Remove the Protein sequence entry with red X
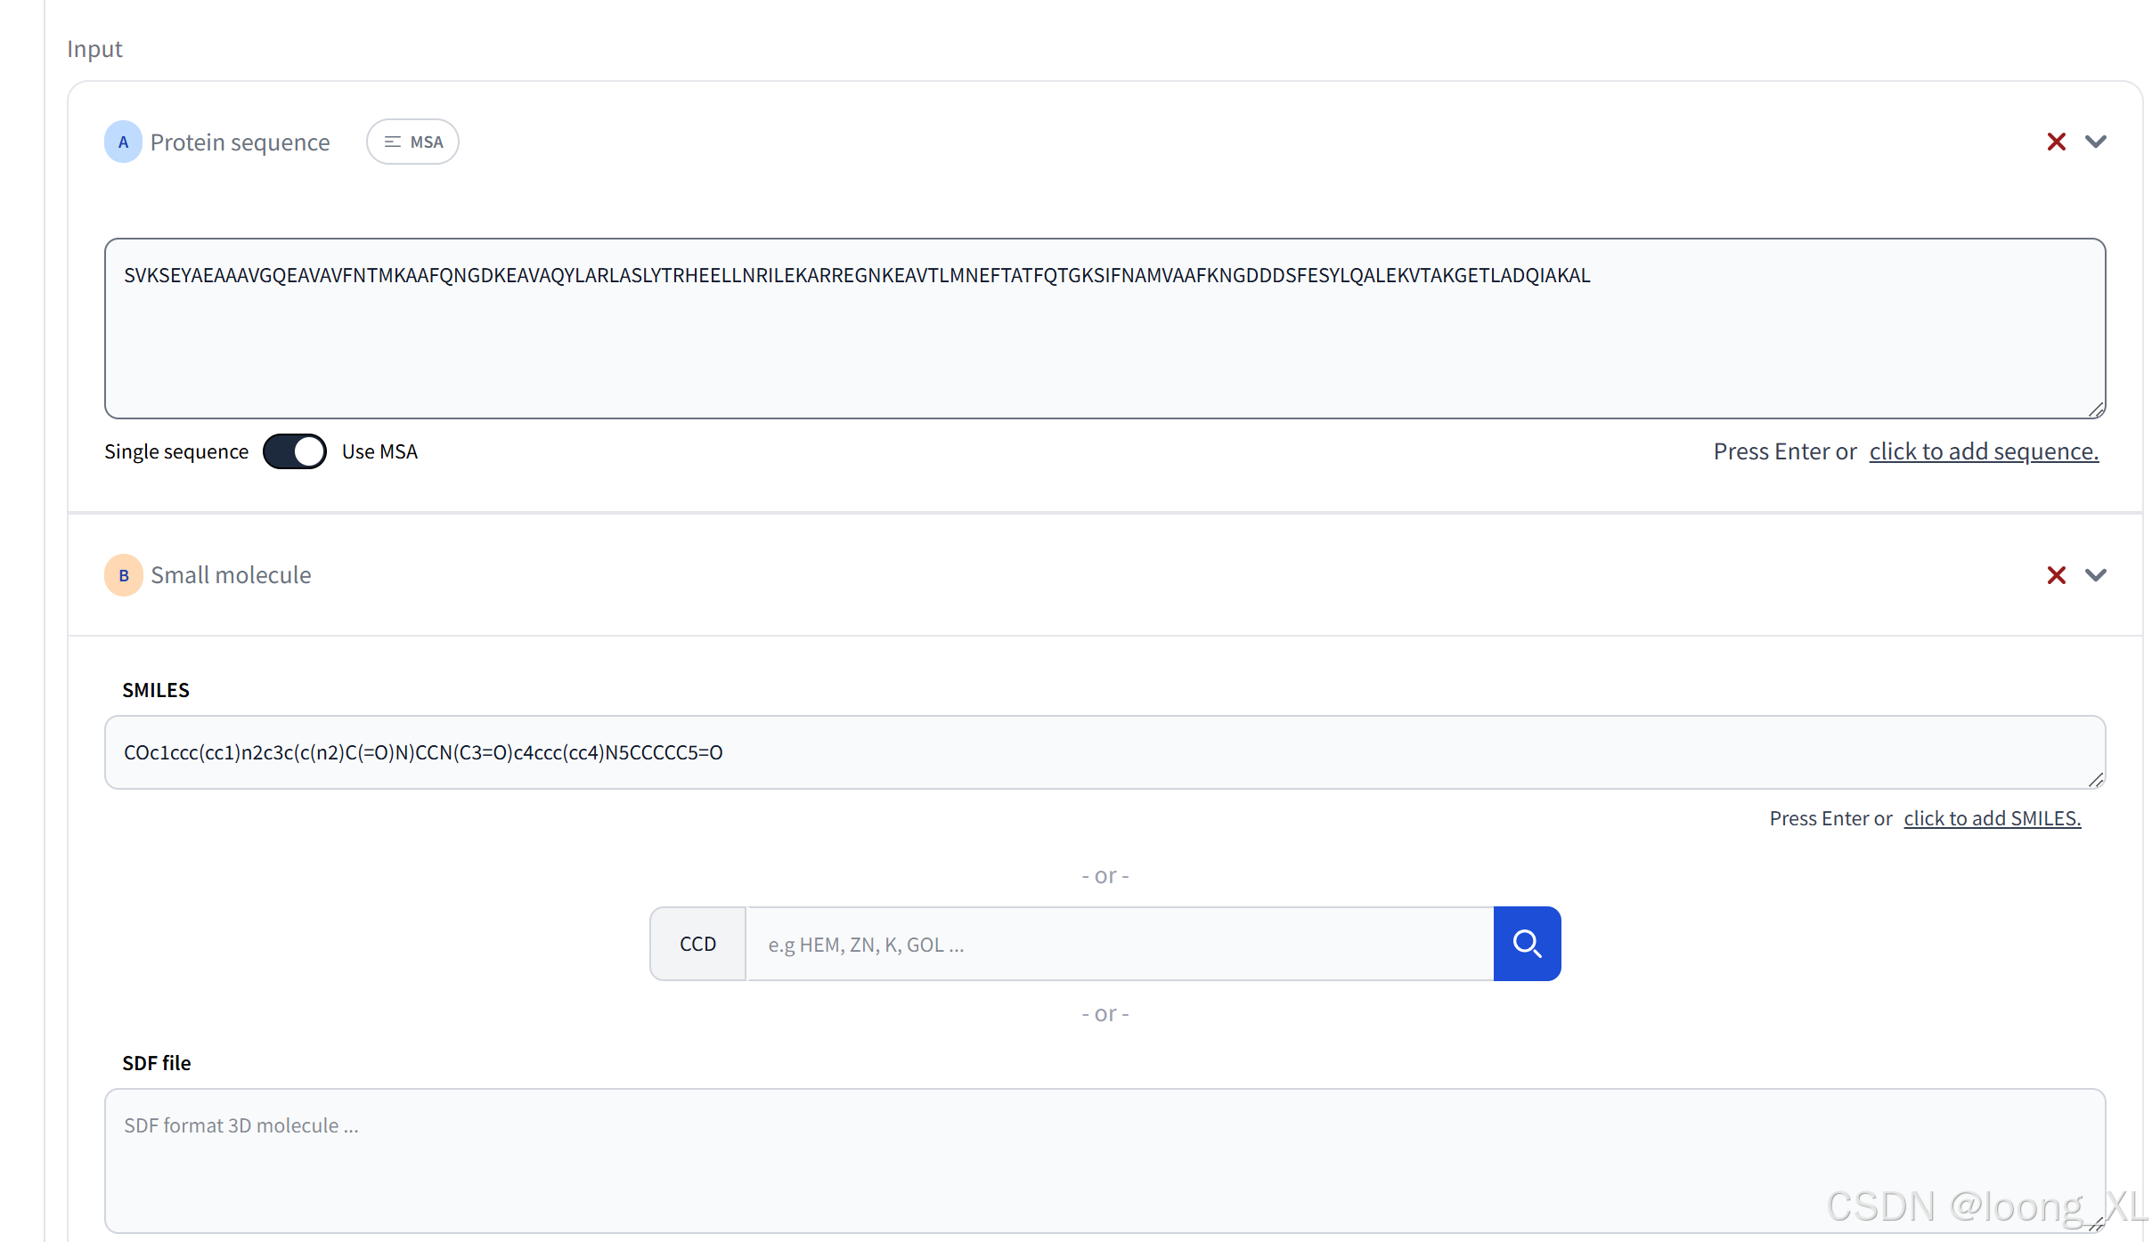 (2056, 142)
